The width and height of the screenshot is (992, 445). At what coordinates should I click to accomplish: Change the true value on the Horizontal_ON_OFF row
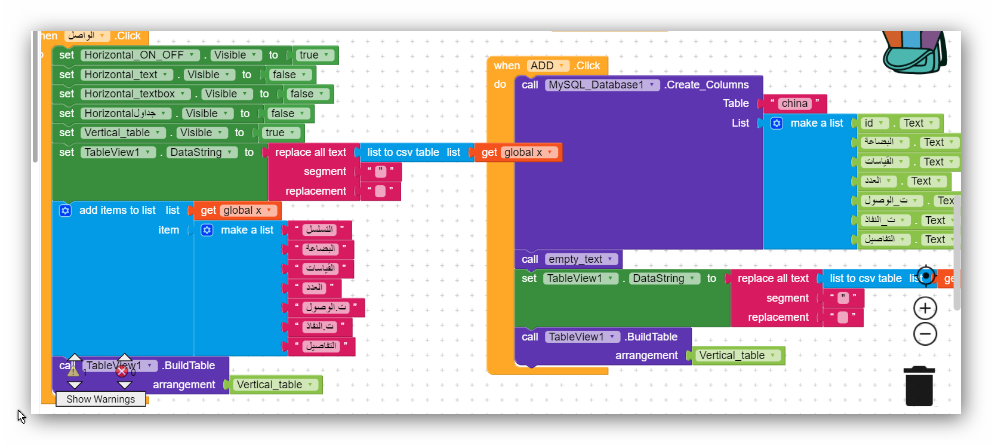pos(315,55)
